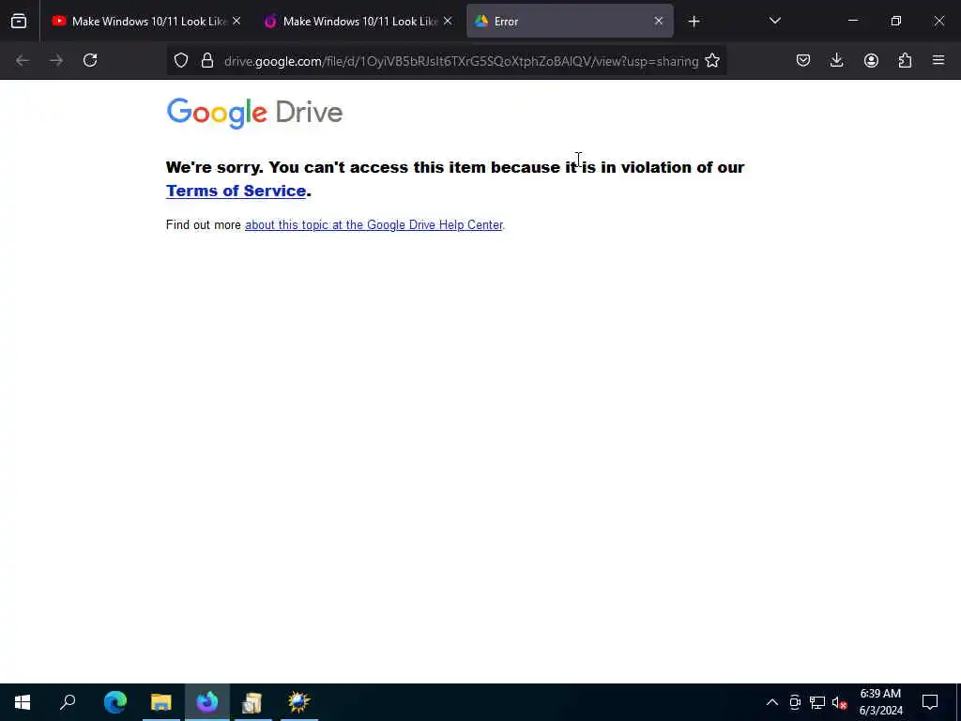Minimize the Firefox window
The width and height of the screenshot is (961, 721).
pos(852,21)
